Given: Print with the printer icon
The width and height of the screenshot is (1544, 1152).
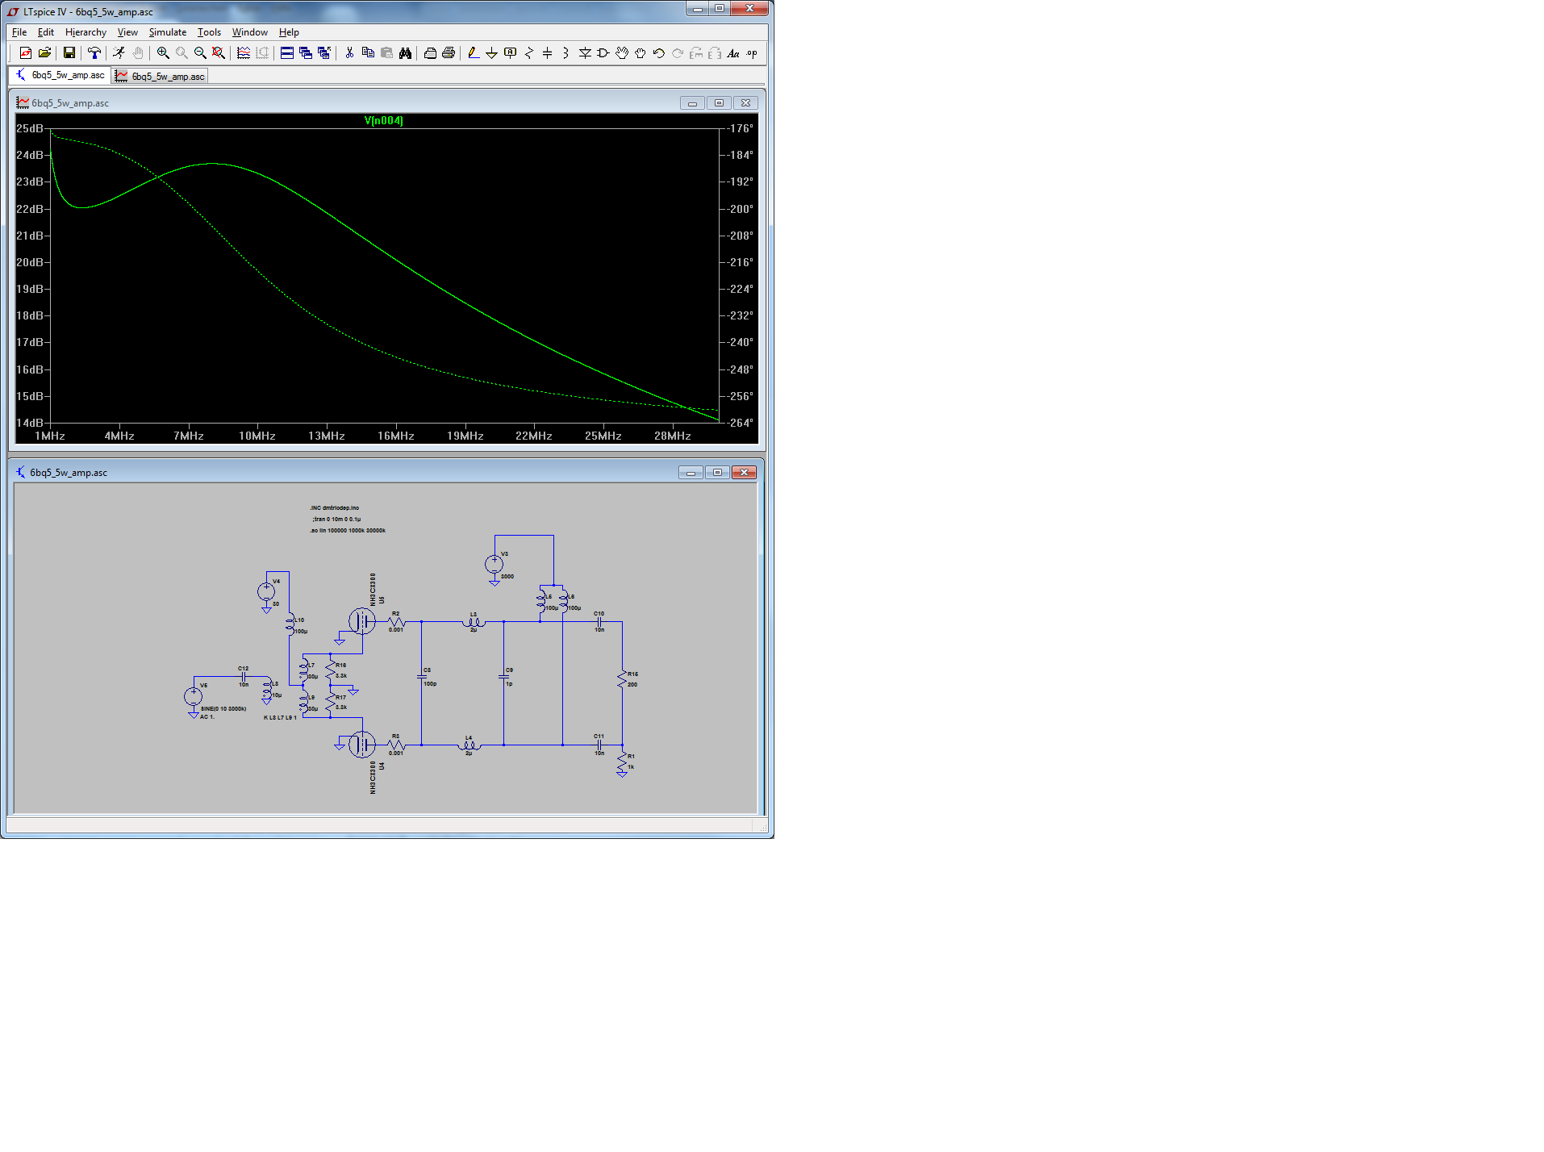Looking at the screenshot, I should pyautogui.click(x=449, y=53).
